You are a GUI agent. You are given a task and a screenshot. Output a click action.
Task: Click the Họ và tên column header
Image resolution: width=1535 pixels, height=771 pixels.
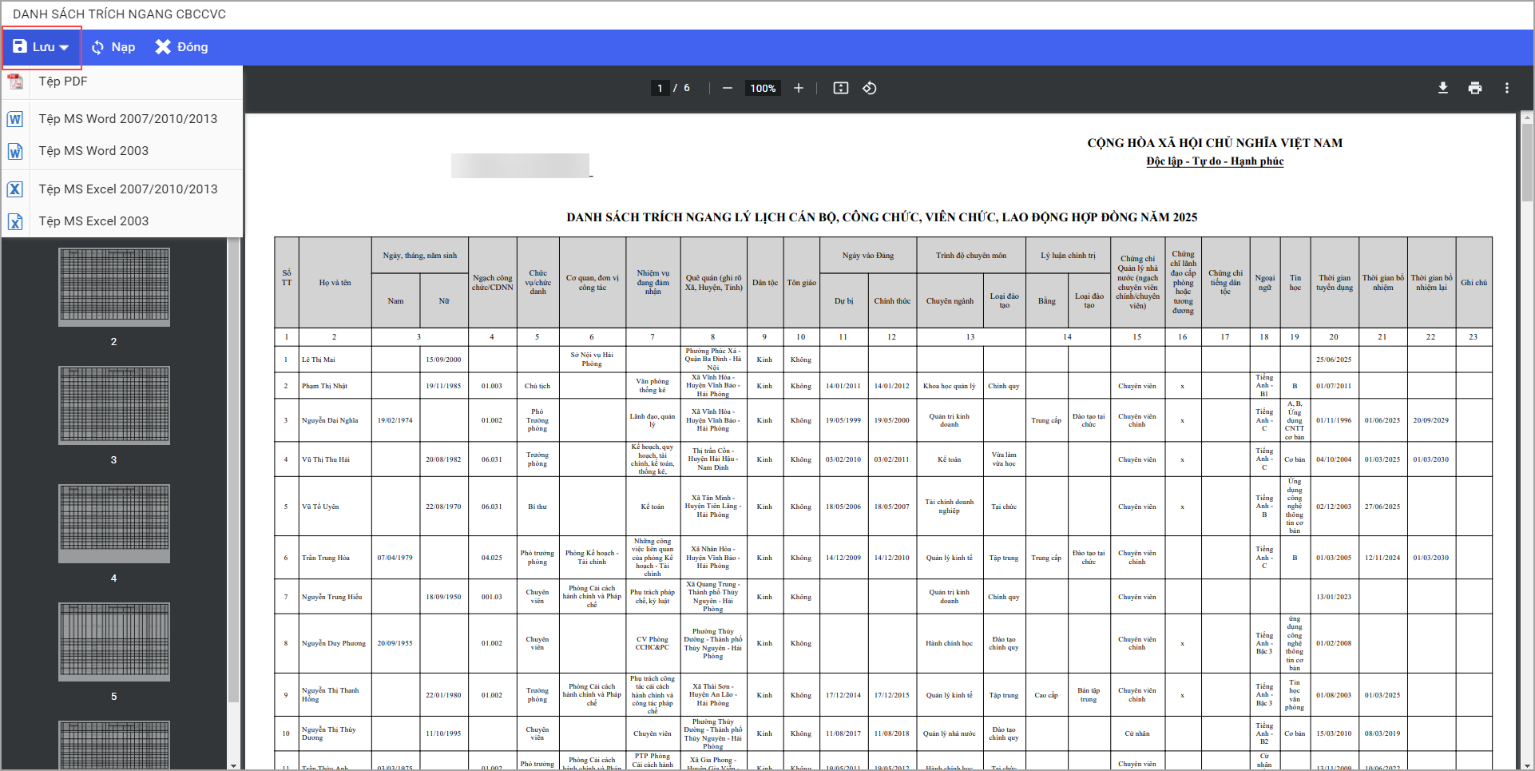(335, 283)
